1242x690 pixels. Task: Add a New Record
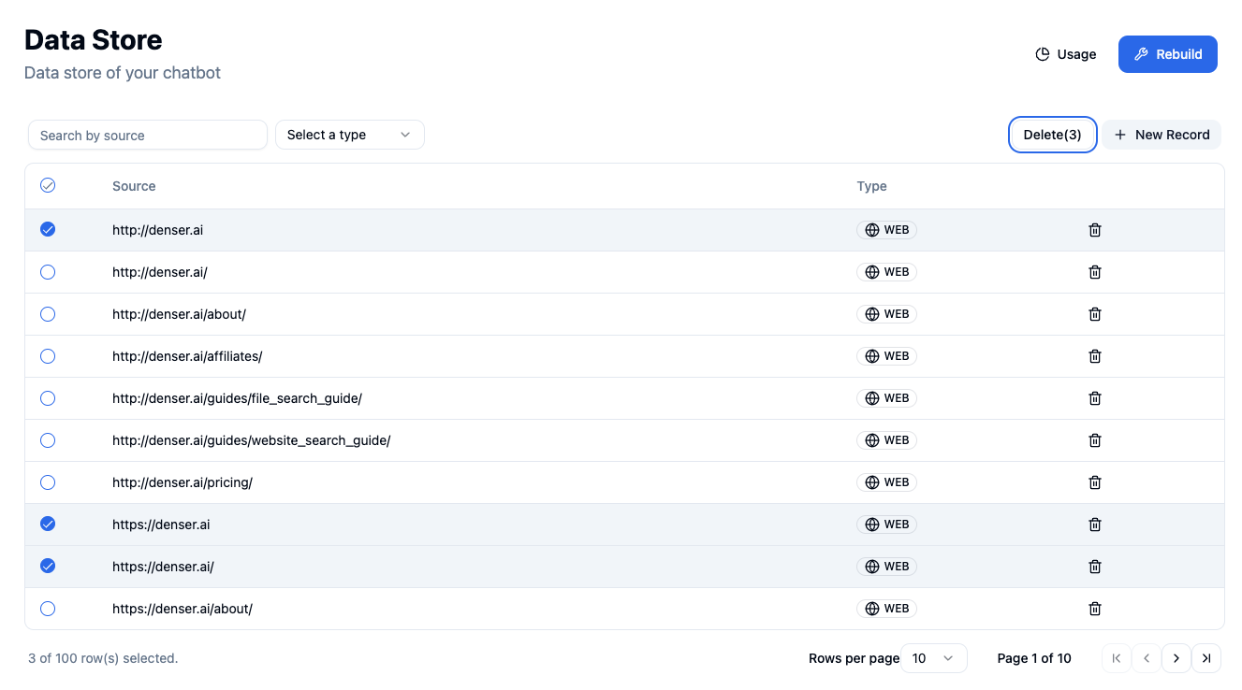coord(1162,135)
